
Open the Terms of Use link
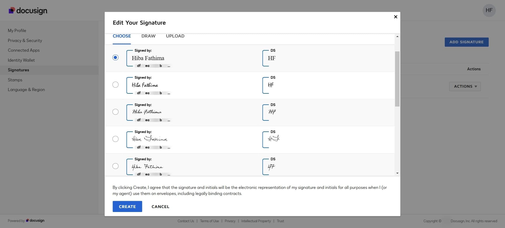click(x=209, y=221)
